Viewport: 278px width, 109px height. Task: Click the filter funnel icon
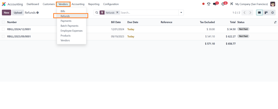point(102,13)
